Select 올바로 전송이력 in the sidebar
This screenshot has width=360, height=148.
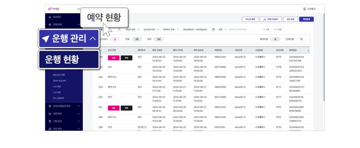pyautogui.click(x=59, y=81)
